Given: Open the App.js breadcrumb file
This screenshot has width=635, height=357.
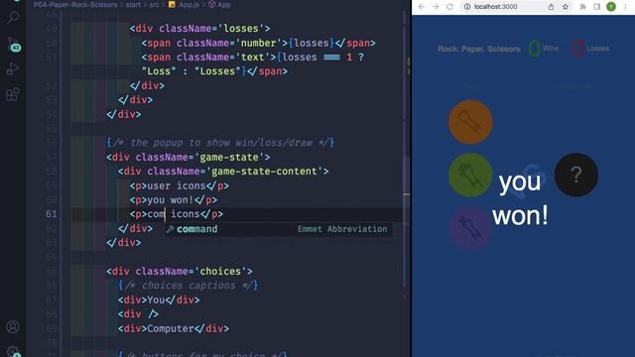Looking at the screenshot, I should coord(185,5).
